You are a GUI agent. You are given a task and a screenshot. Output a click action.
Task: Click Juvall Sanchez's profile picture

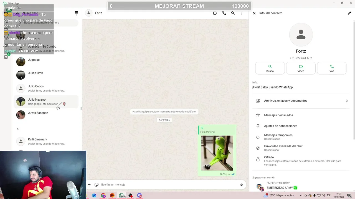21,115
